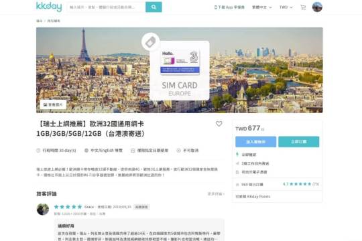
Task: Click the 30 day(s) duration text
Action: pos(59,151)
